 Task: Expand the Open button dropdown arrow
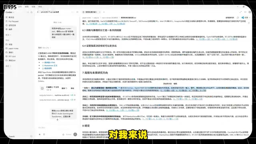250,18
